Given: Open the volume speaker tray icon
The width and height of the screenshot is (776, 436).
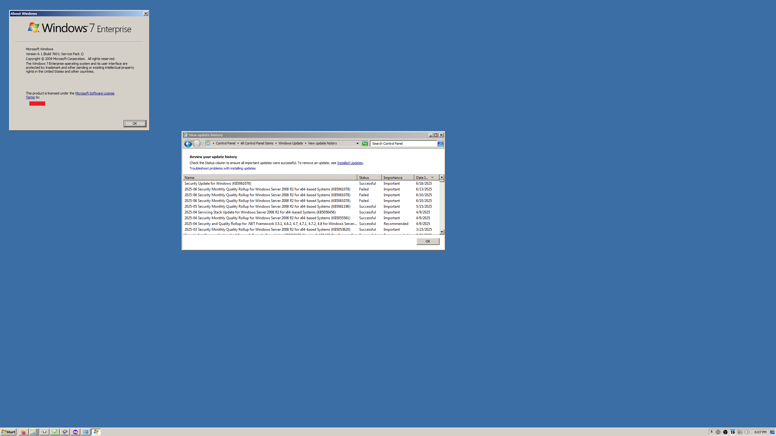Looking at the screenshot, I should pyautogui.click(x=747, y=432).
